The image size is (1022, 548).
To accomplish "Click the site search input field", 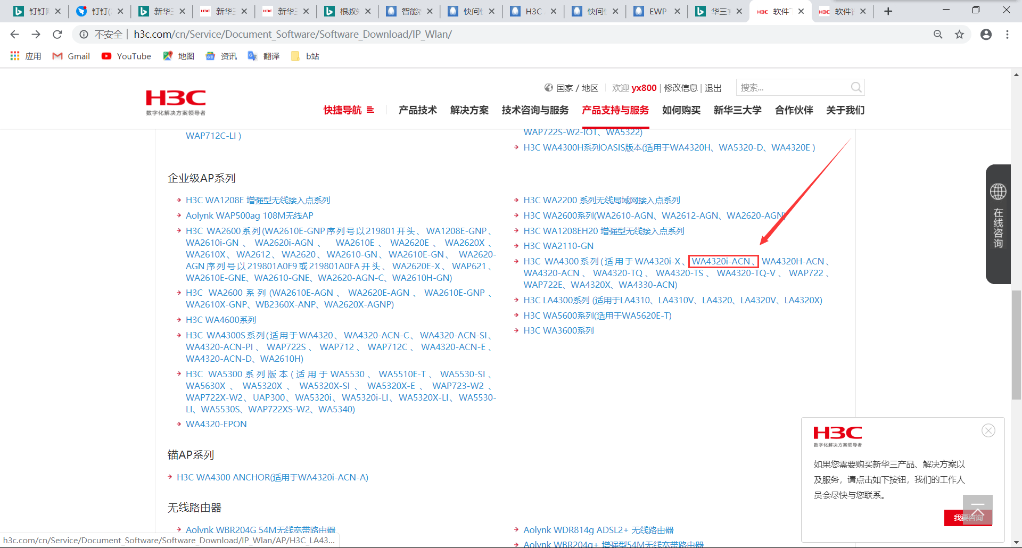I will tap(793, 87).
